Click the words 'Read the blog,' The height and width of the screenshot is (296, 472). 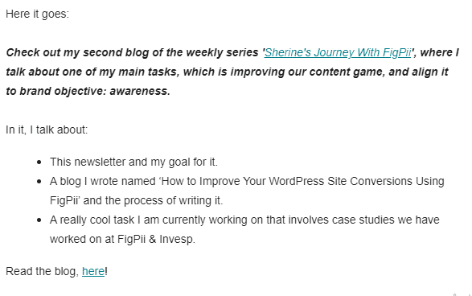click(43, 271)
